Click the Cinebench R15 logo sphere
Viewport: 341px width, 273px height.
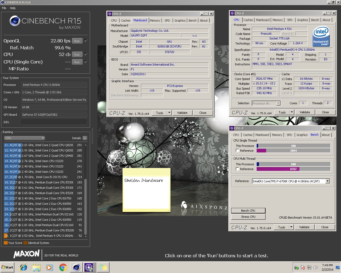[x=15, y=21]
